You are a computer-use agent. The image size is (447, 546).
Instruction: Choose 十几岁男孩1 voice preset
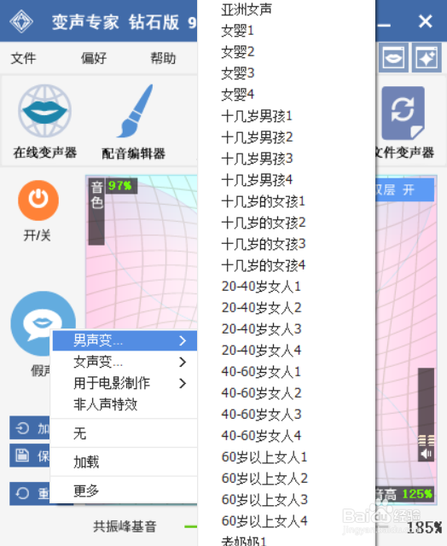click(x=257, y=116)
